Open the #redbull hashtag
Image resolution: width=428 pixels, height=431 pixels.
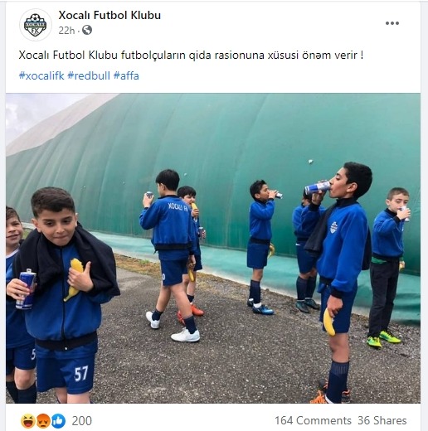[89, 75]
